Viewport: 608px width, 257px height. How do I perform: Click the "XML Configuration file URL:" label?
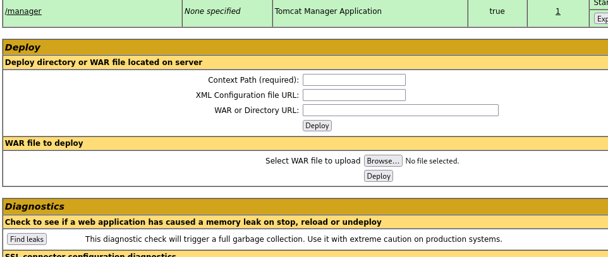(247, 95)
